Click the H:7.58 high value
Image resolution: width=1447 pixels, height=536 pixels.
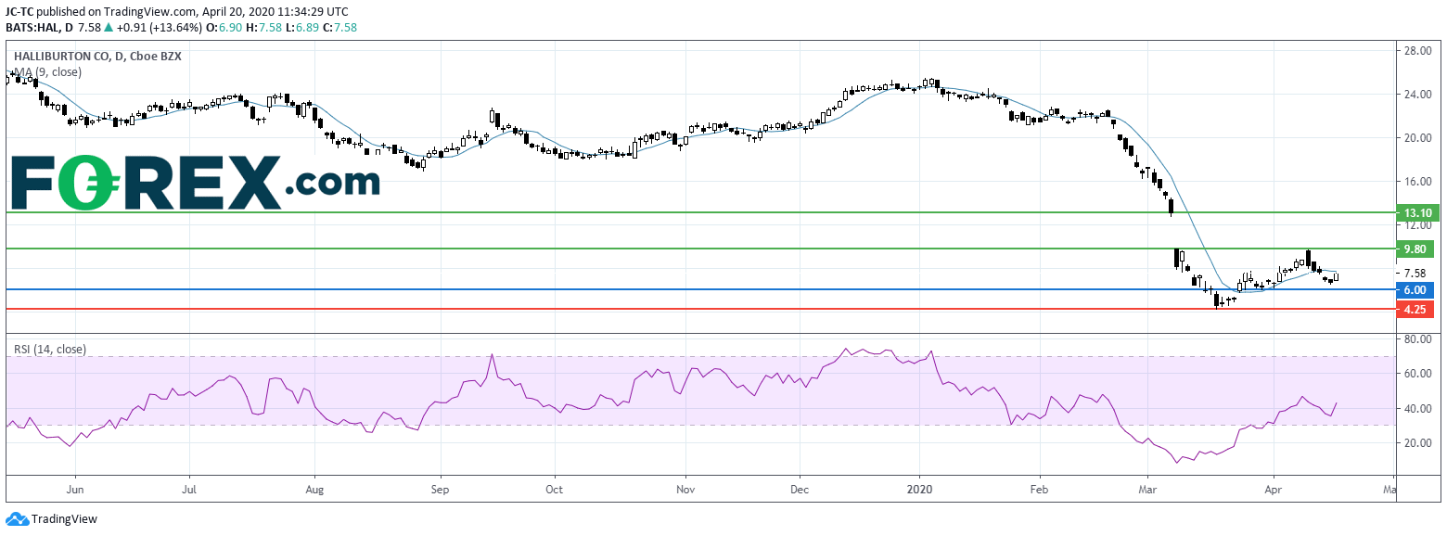point(263,27)
